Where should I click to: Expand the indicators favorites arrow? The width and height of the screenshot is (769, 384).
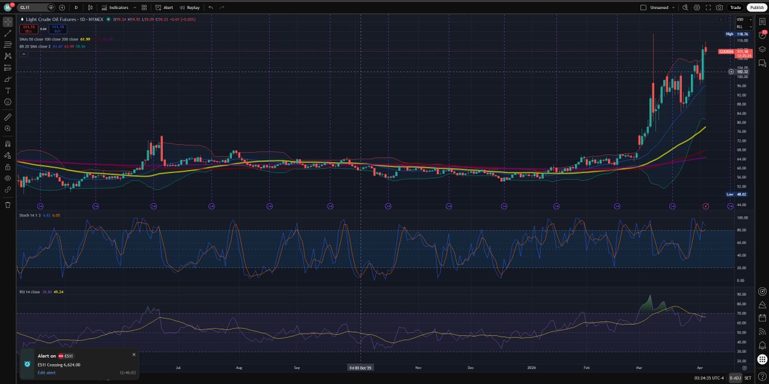[x=133, y=8]
